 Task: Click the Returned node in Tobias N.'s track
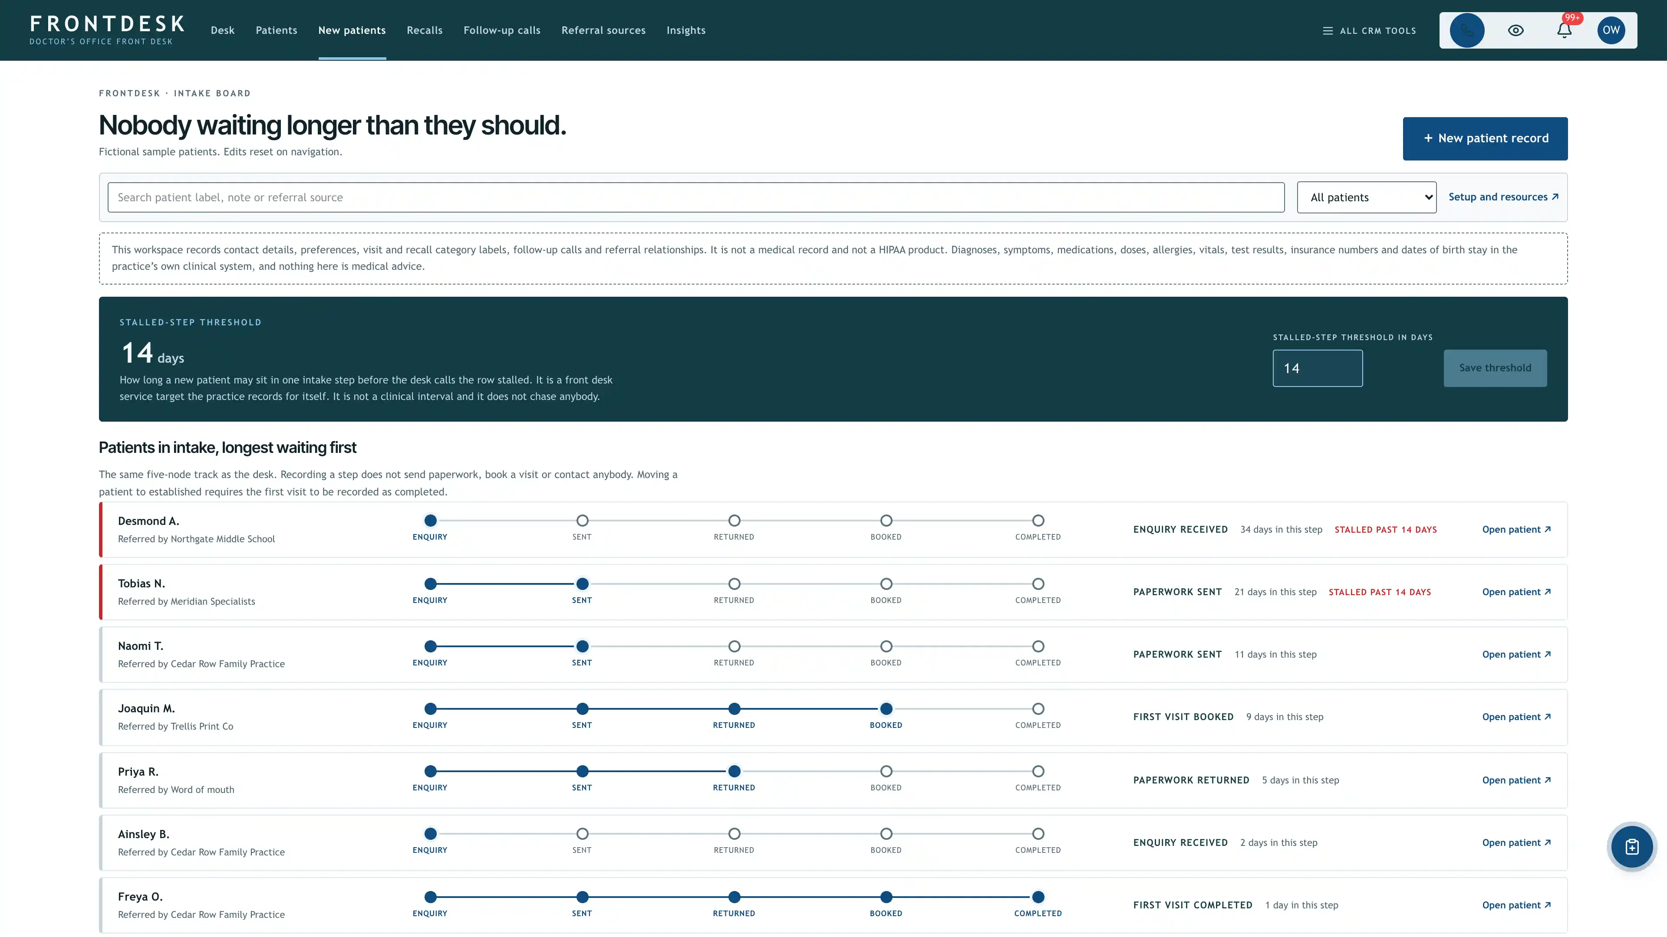tap(734, 584)
